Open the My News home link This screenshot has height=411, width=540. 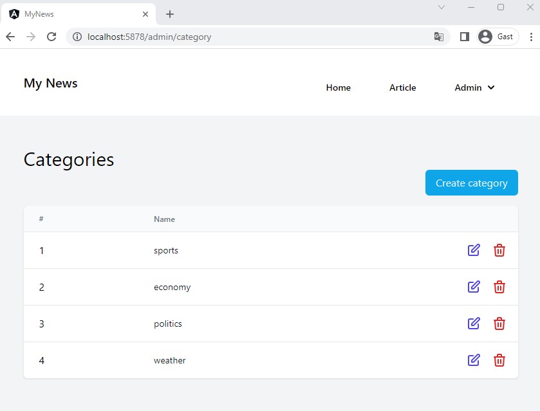tap(50, 83)
